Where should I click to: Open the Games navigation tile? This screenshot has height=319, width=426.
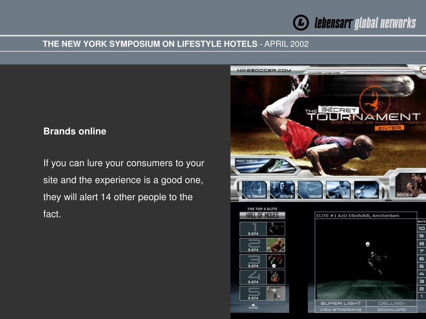338,189
